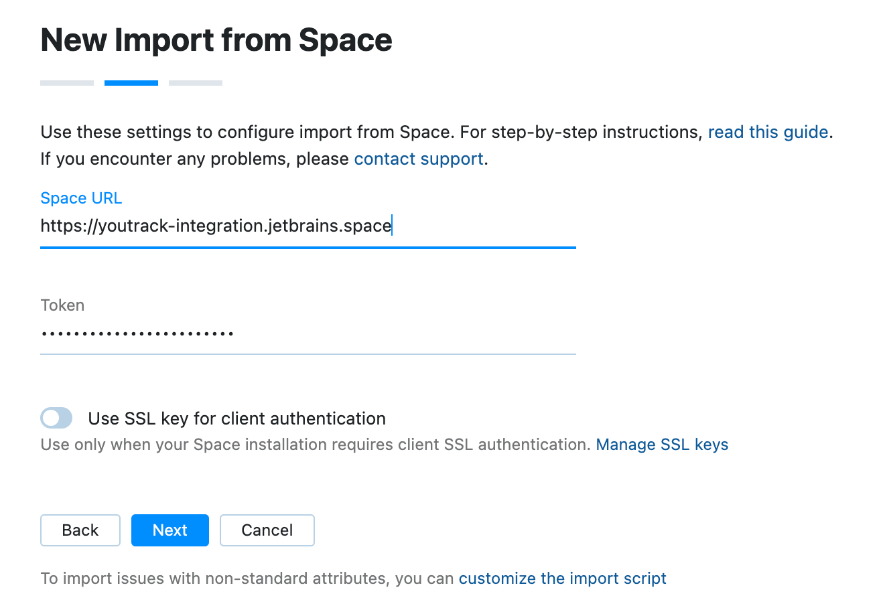This screenshot has width=883, height=608.
Task: Place cursor in the masked token value
Action: click(137, 333)
